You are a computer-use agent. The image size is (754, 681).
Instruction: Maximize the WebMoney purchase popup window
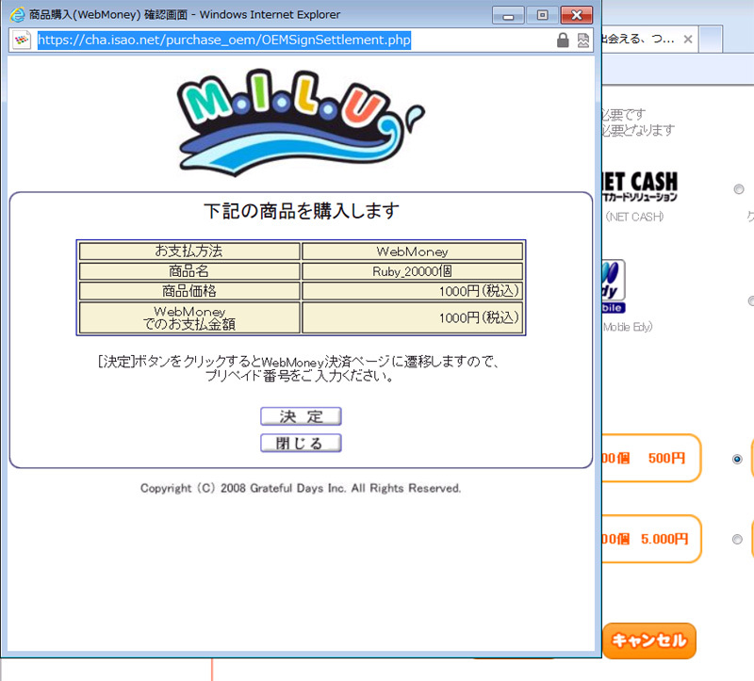542,15
